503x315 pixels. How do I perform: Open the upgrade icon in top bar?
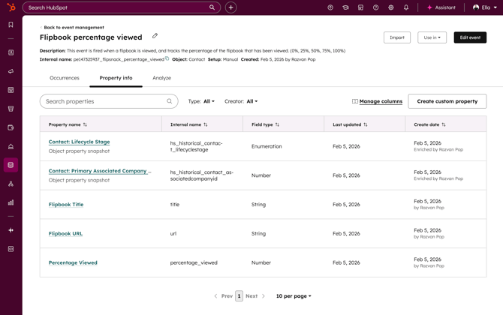coord(330,7)
